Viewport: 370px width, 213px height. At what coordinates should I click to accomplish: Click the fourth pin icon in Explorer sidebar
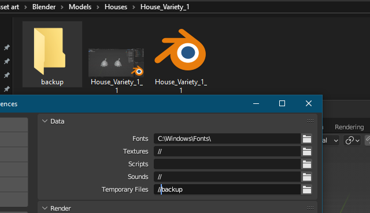click(6, 89)
